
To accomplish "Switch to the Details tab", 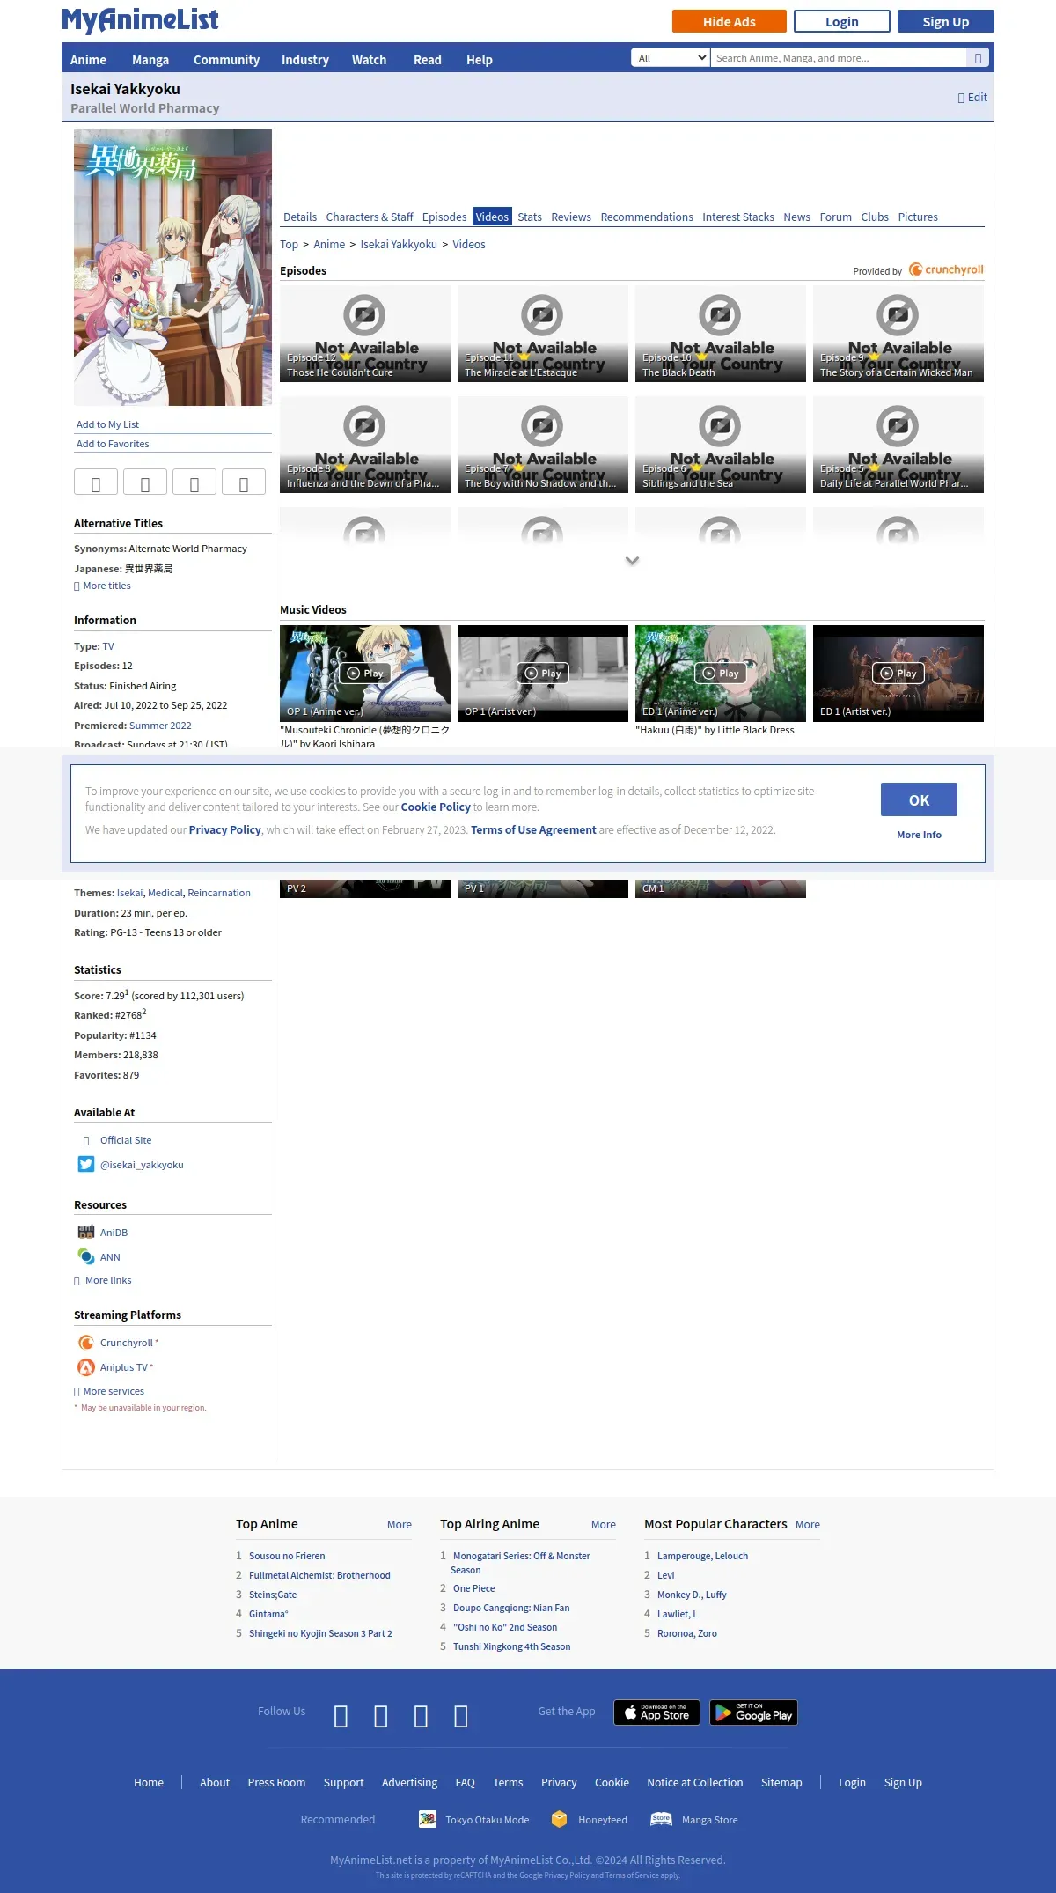I will [x=300, y=217].
